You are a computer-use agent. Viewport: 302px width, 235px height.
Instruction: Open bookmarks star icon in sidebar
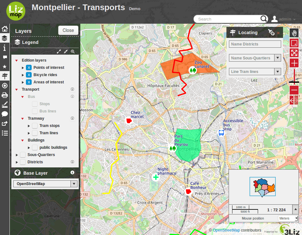pos(5,67)
